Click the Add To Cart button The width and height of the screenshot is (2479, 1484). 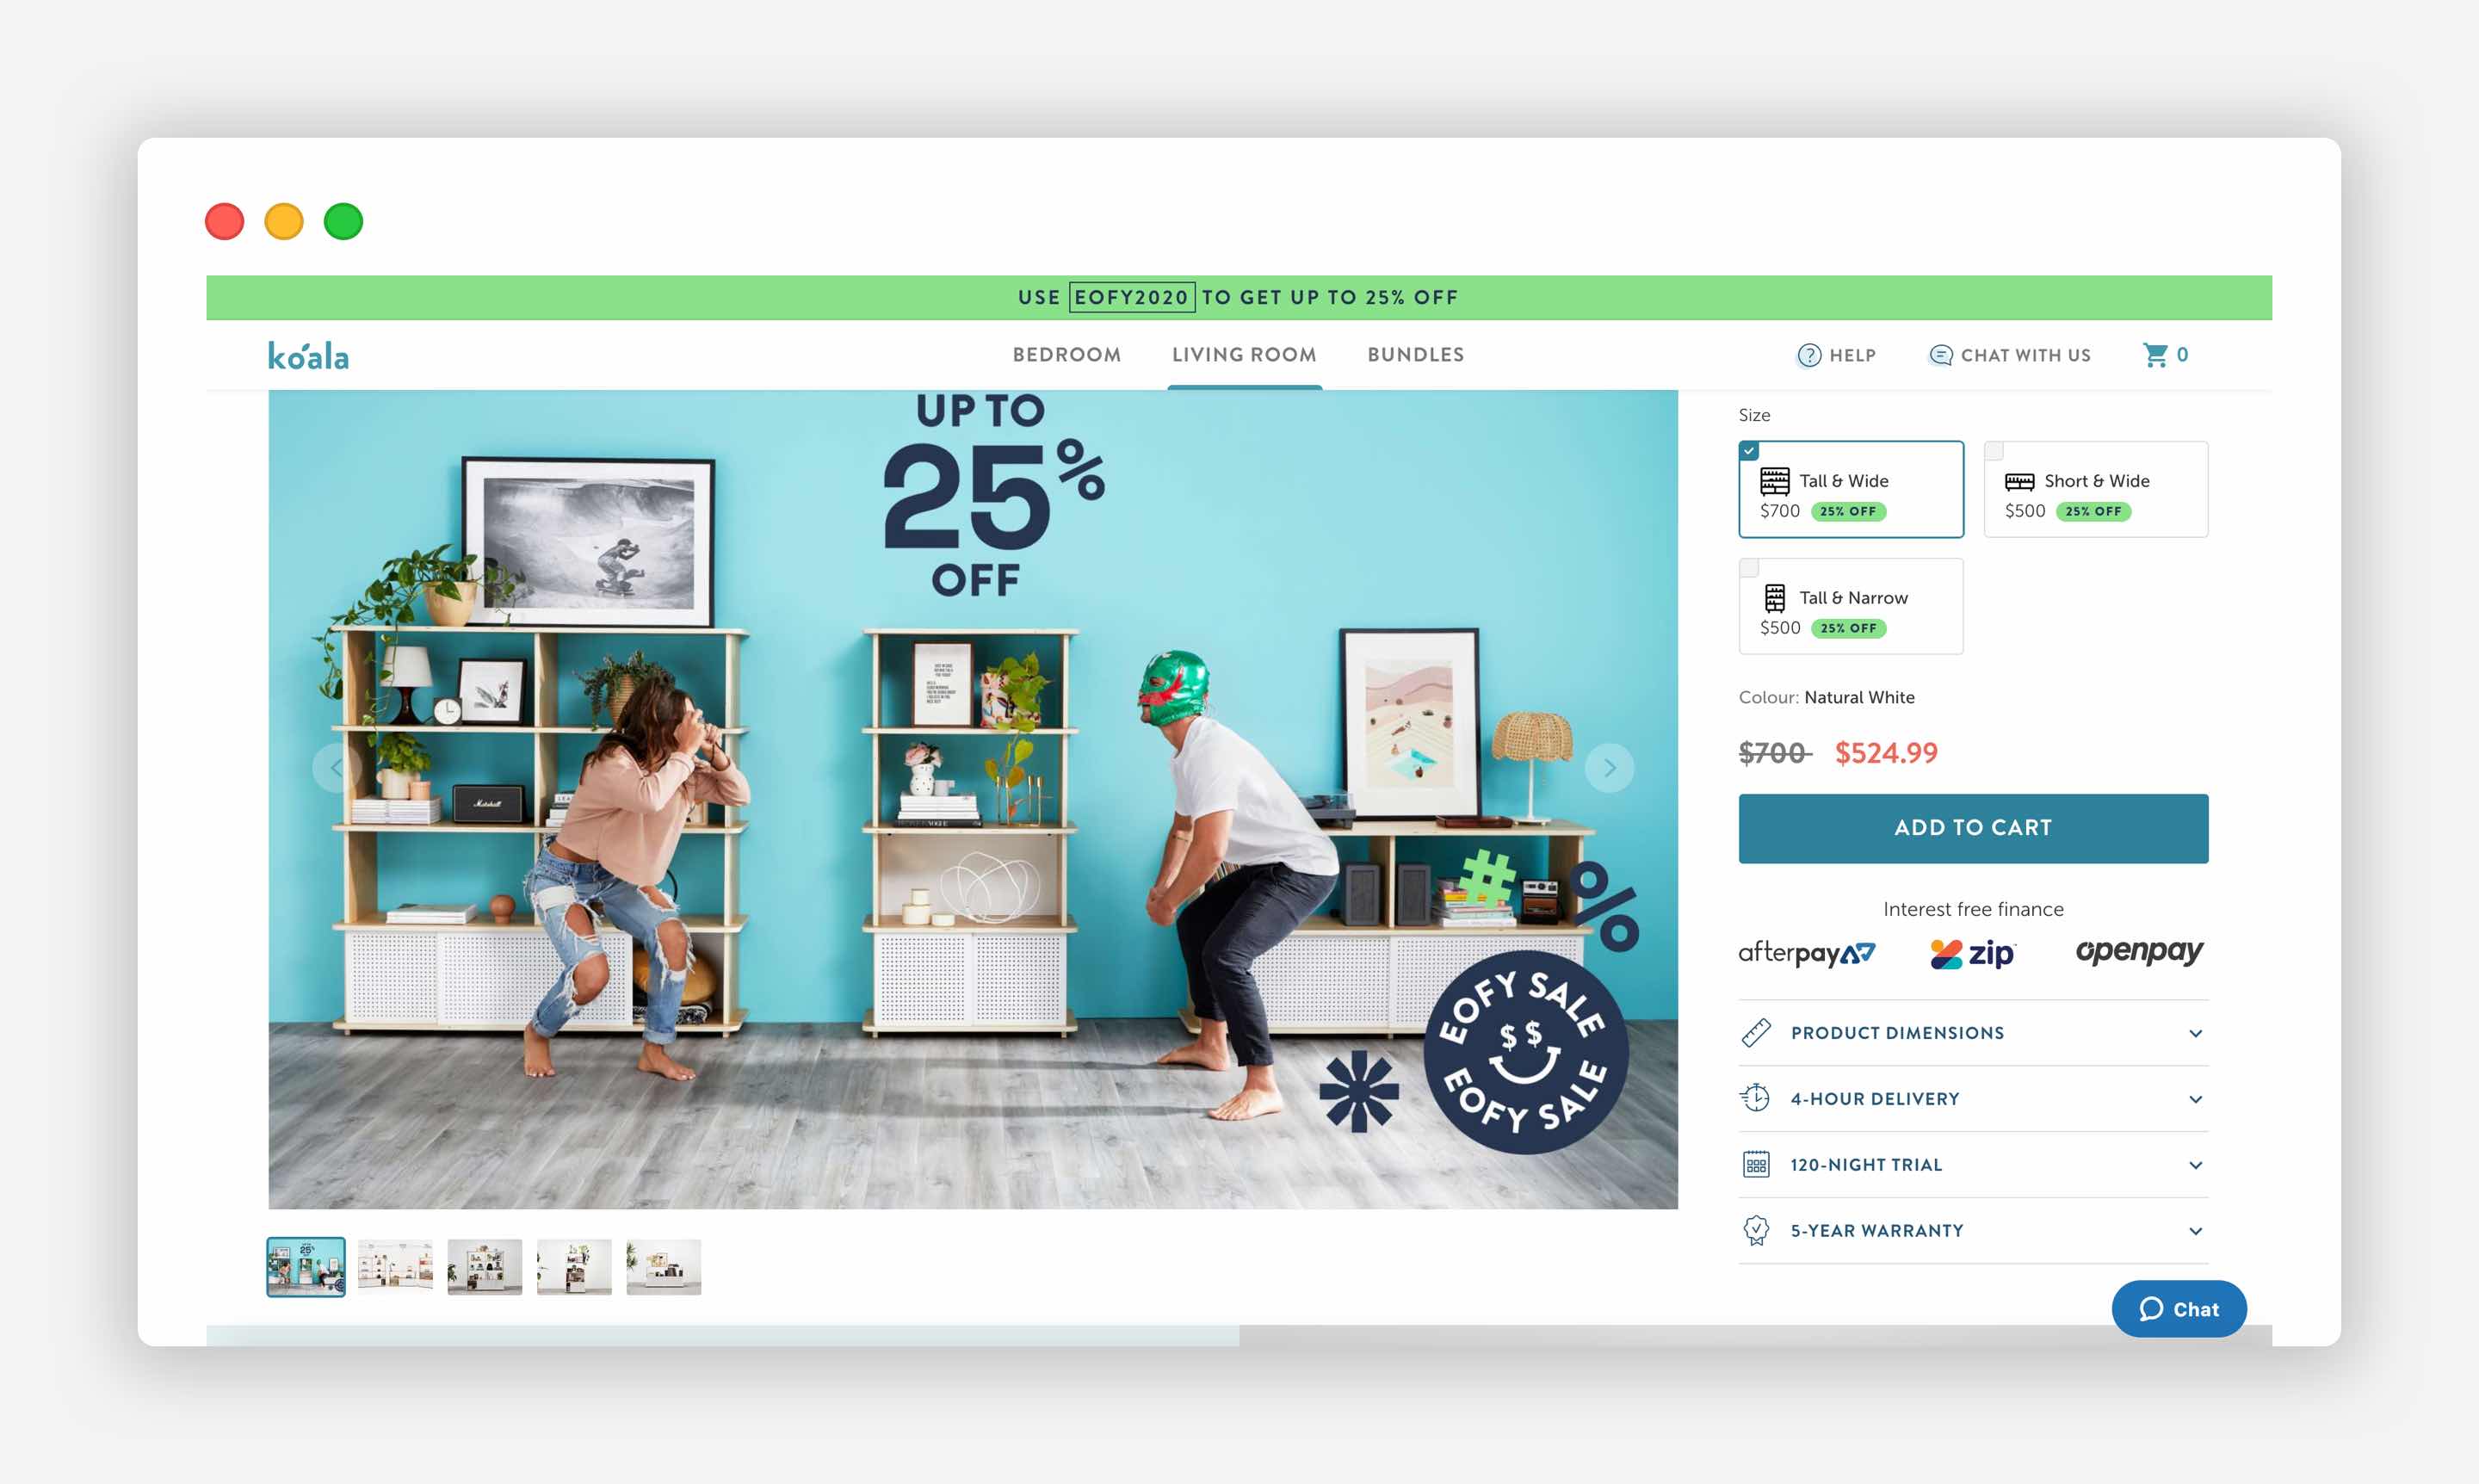[x=1972, y=829]
